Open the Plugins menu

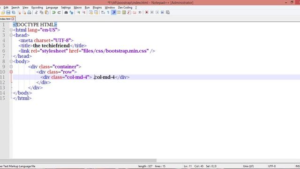pos(97,8)
